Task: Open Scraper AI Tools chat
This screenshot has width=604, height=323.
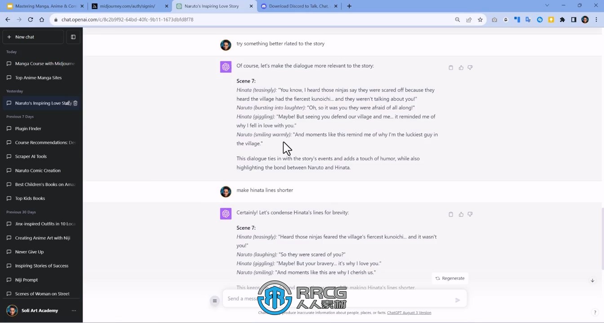Action: [x=41, y=157]
